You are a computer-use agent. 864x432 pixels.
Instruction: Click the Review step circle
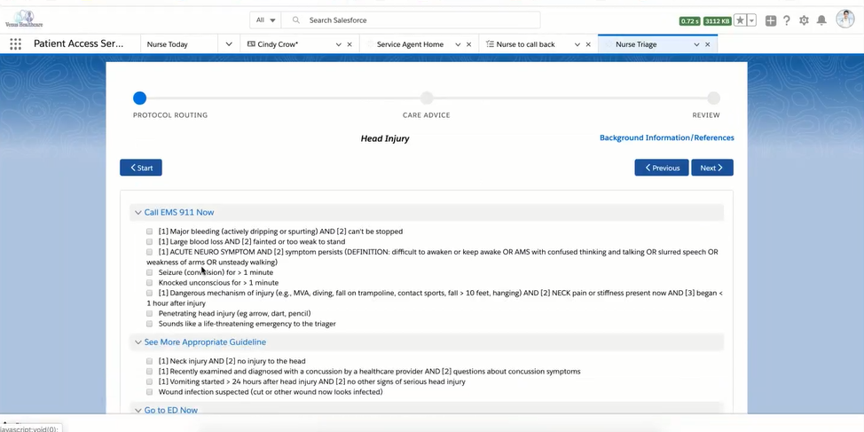click(713, 98)
